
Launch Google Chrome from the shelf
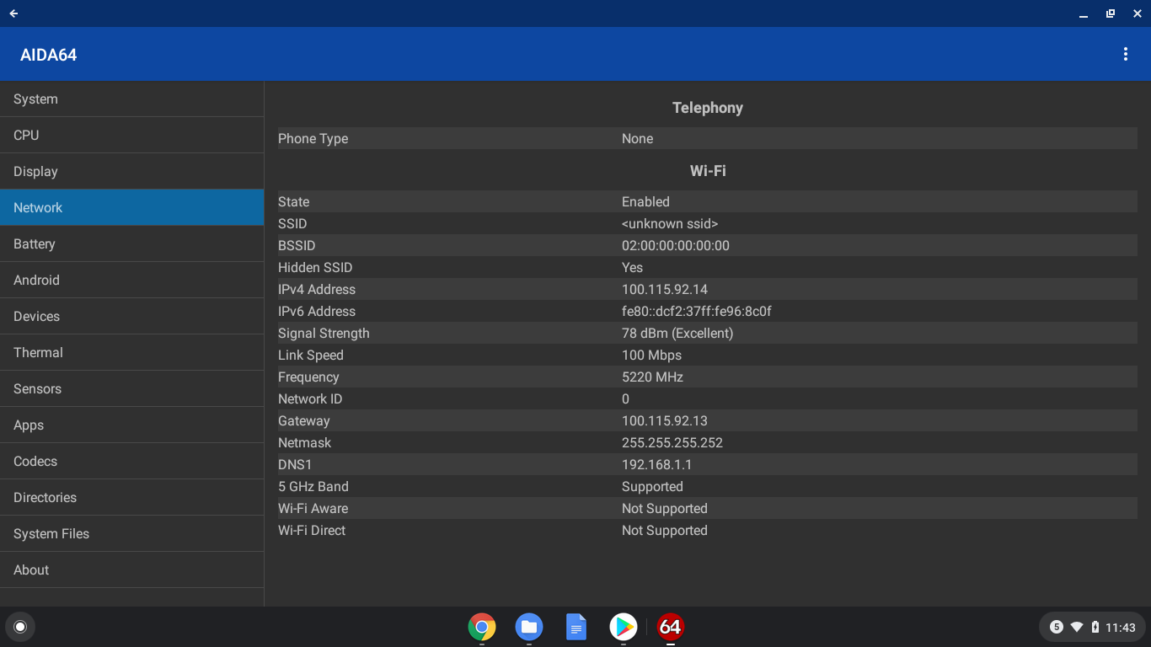click(x=482, y=627)
